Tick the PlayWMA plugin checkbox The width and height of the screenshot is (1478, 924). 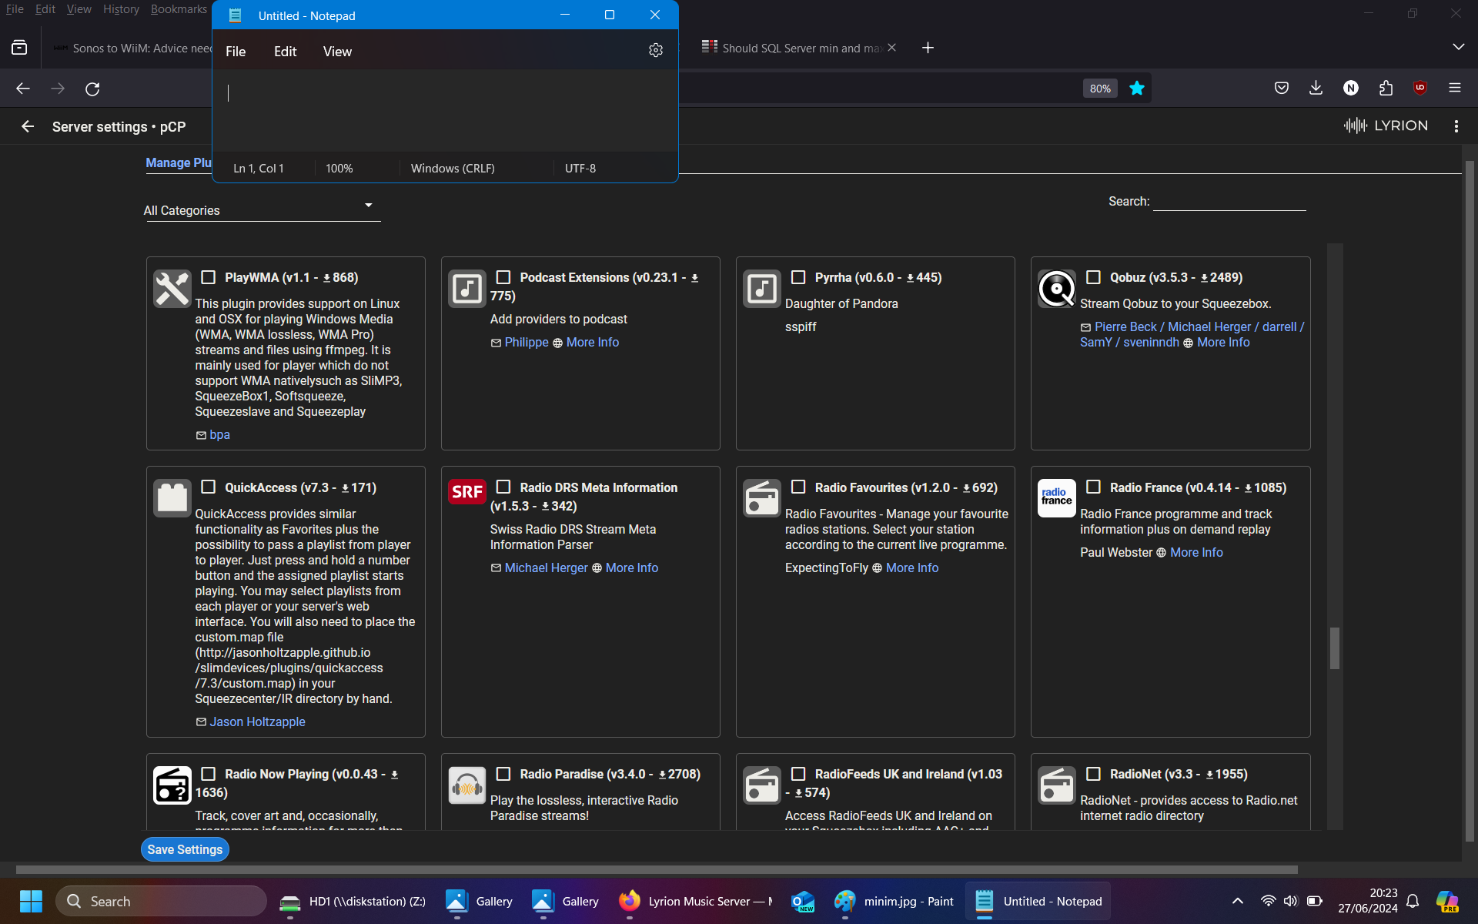pyautogui.click(x=208, y=277)
